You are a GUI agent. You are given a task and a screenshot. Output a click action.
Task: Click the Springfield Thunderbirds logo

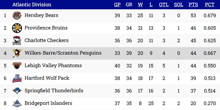[17, 91]
